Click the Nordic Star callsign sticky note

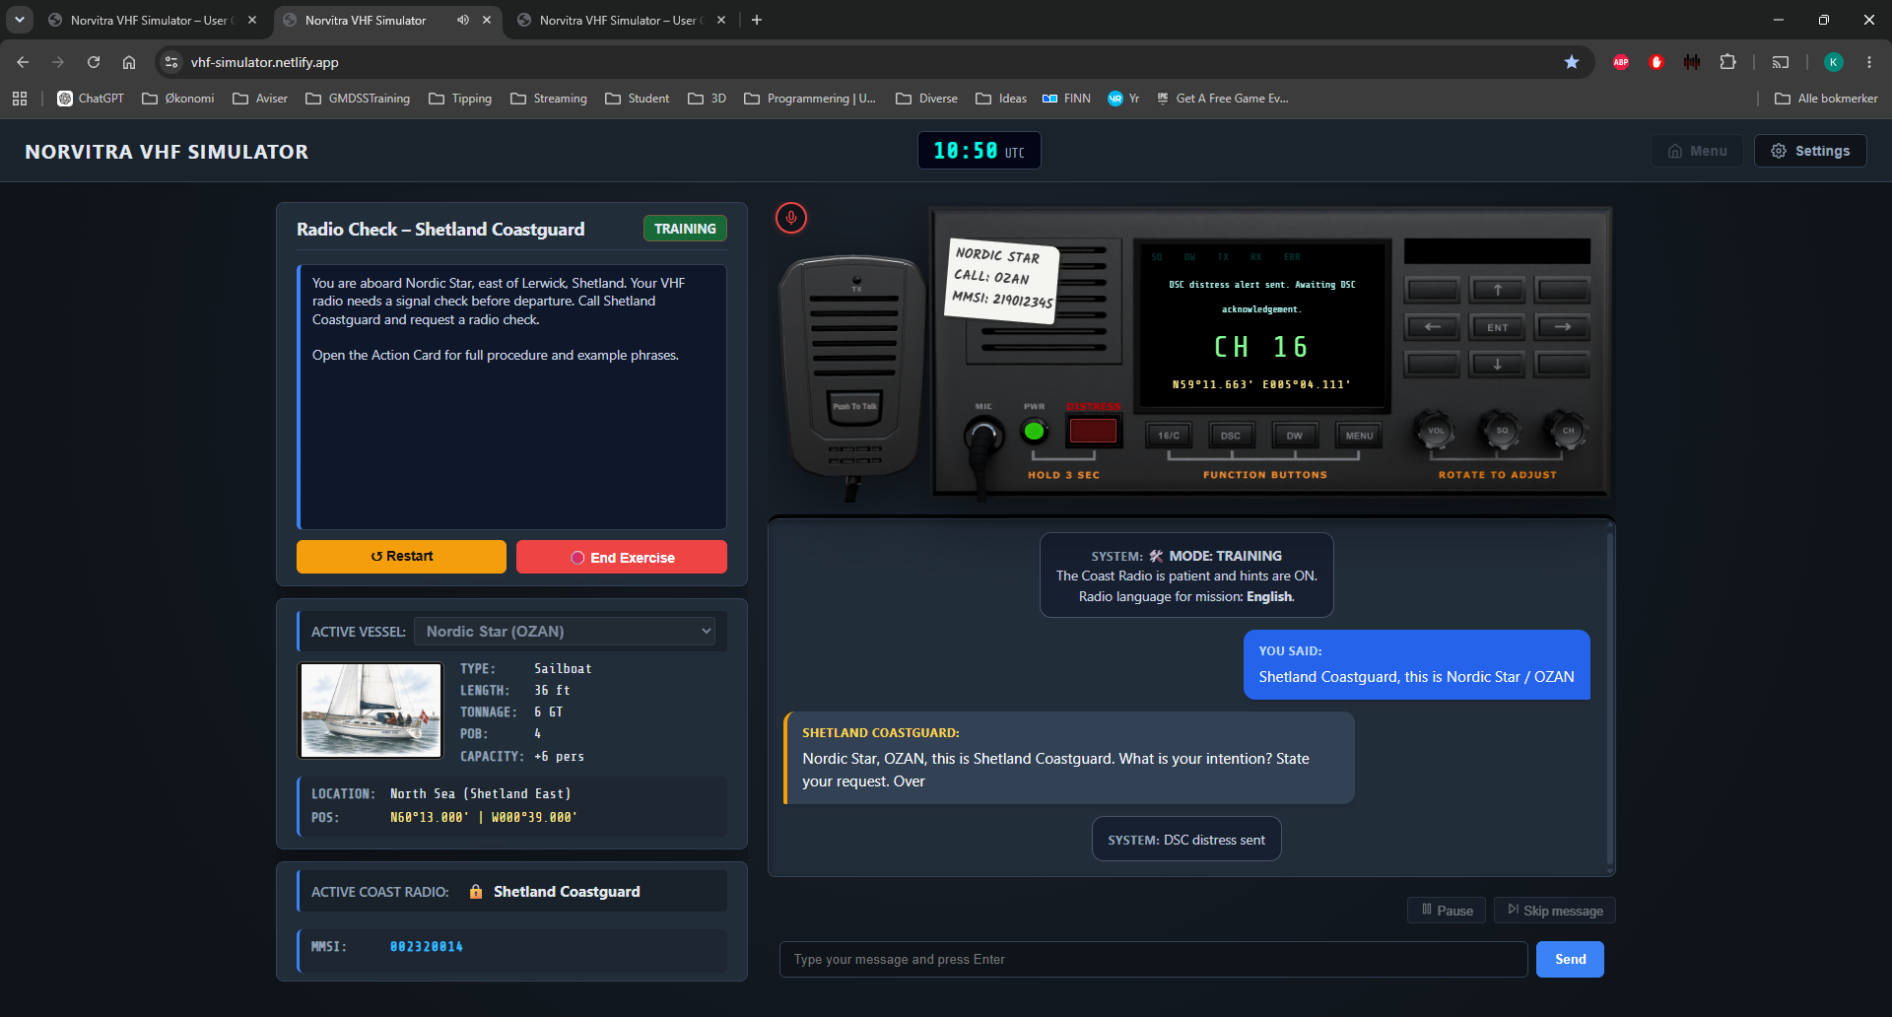tap(1001, 279)
